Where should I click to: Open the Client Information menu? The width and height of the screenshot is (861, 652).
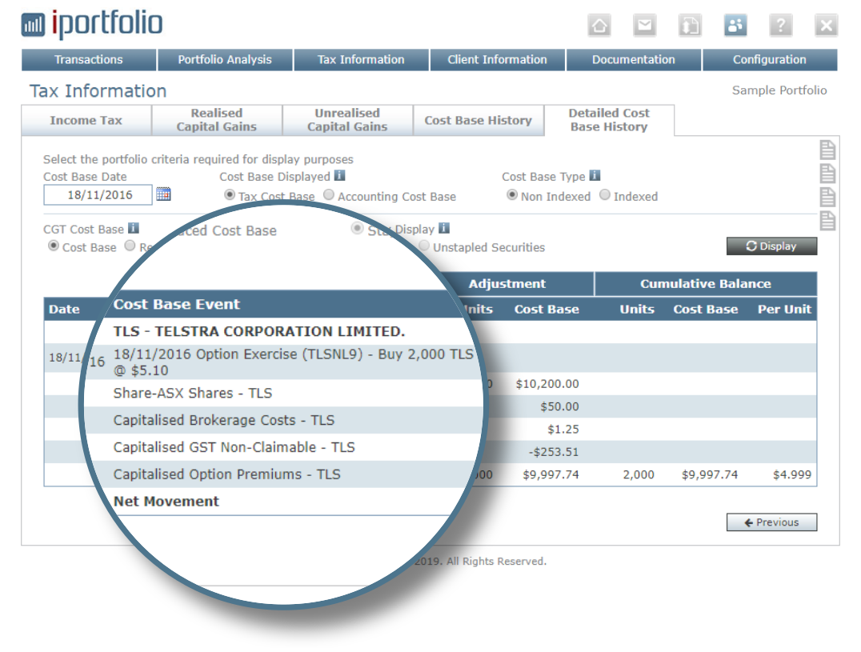coord(497,60)
